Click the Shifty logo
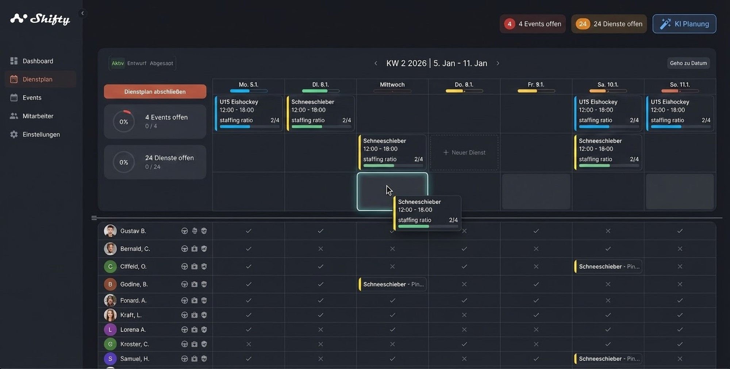730x369 pixels. click(40, 19)
